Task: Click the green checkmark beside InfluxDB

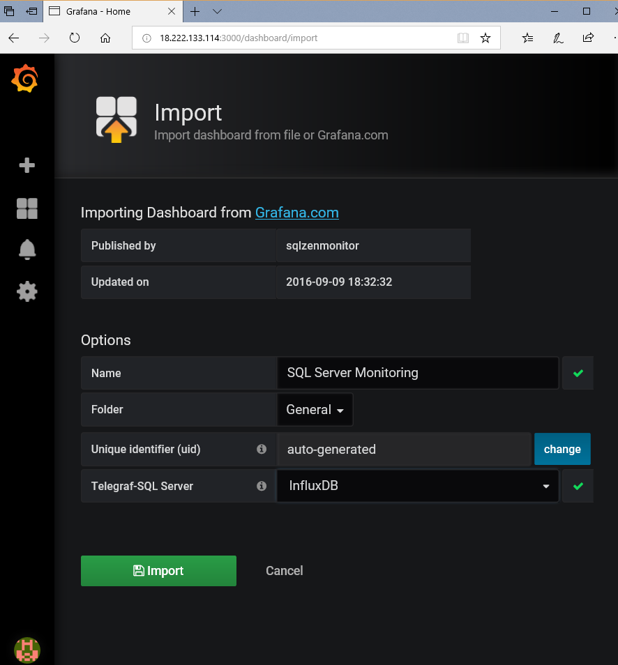Action: (x=578, y=486)
